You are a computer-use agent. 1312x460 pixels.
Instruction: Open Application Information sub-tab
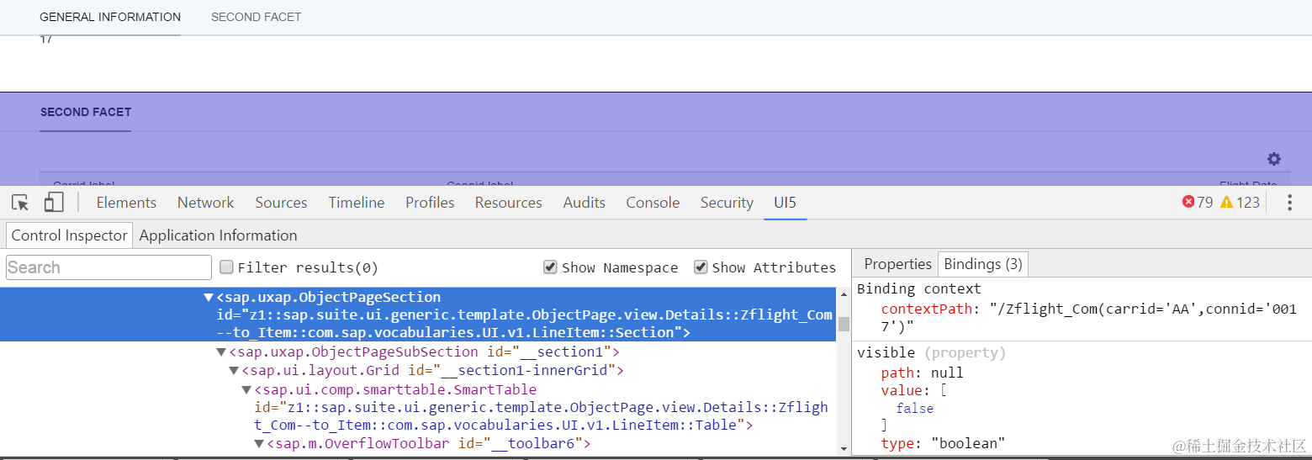point(218,235)
